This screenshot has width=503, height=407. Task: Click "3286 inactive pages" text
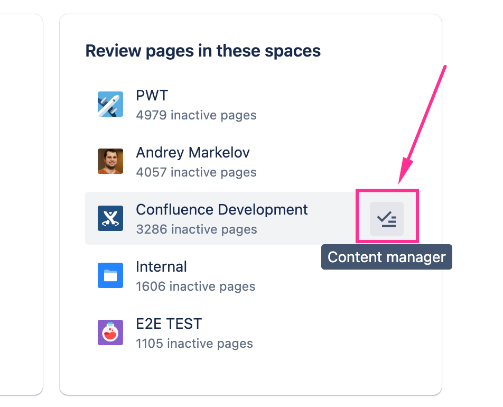coord(197,229)
